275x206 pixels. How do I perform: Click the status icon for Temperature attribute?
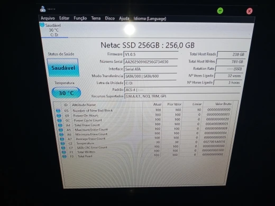(63, 143)
